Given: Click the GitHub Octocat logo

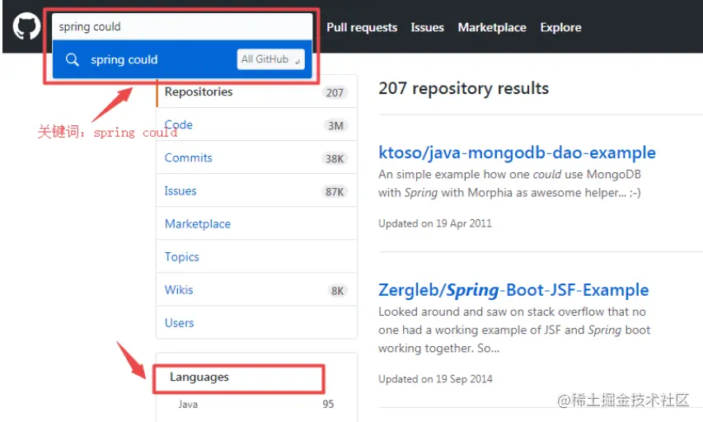Looking at the screenshot, I should point(26,27).
